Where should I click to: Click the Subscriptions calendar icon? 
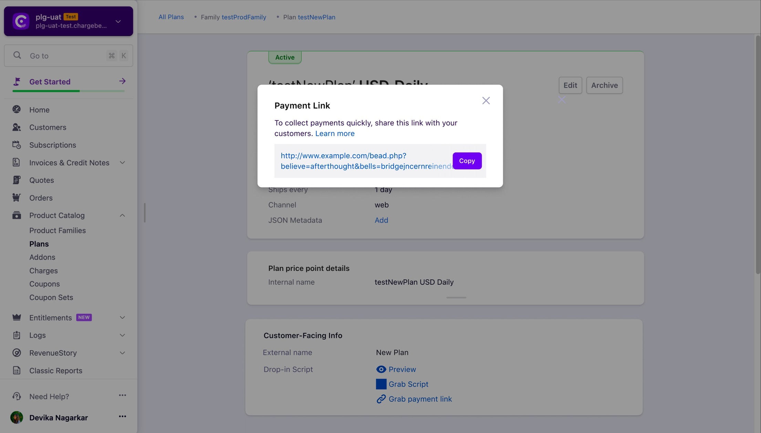(x=17, y=145)
